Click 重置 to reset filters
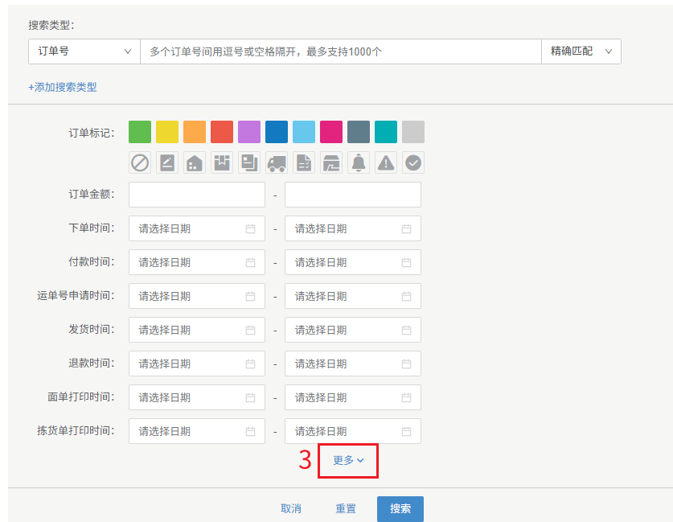This screenshot has width=673, height=522. pyautogui.click(x=346, y=508)
